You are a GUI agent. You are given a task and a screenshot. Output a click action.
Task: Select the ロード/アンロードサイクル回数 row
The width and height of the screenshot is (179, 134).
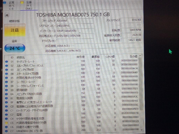coord(72,110)
